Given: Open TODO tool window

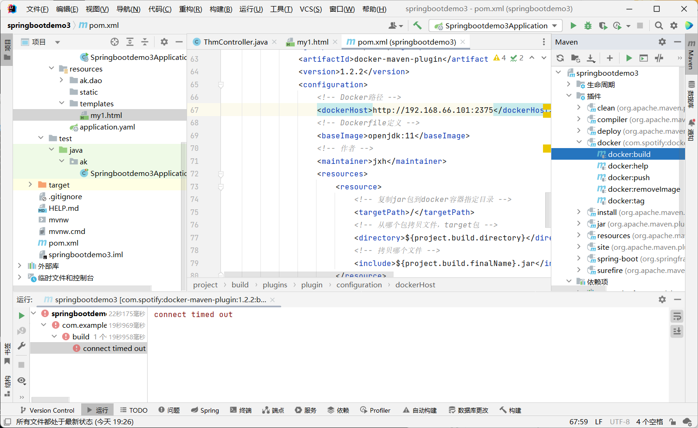Looking at the screenshot, I should [134, 410].
